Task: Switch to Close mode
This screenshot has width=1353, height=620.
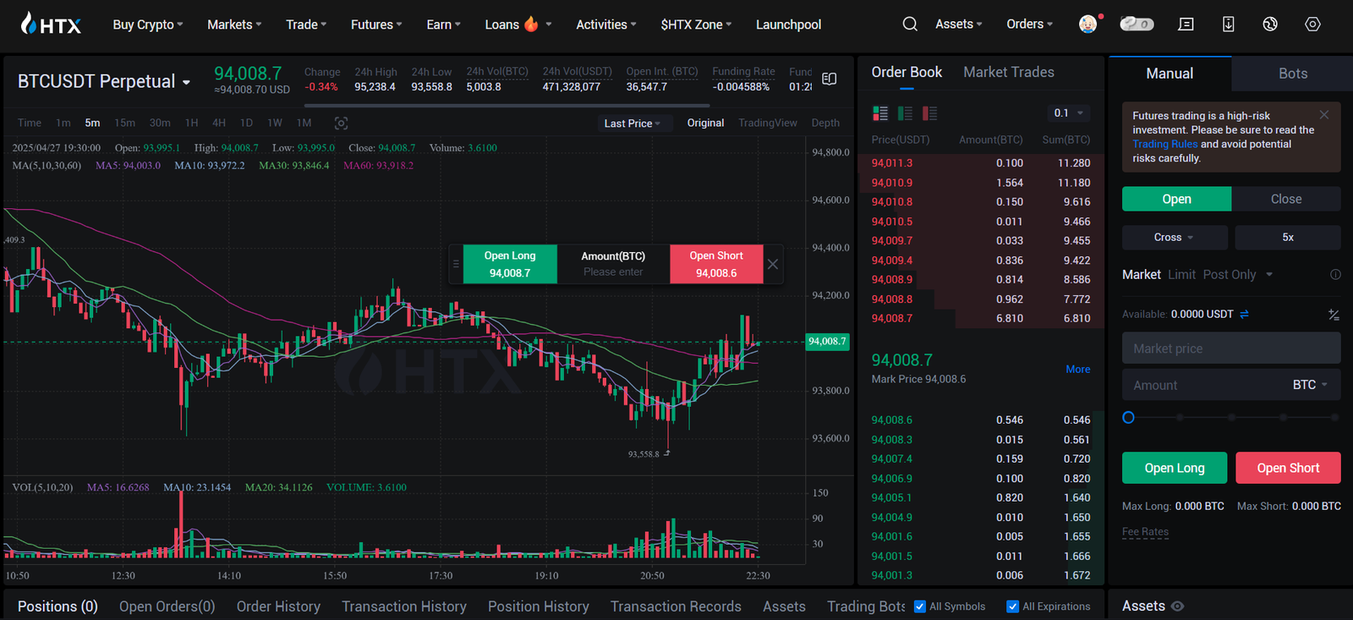Action: [1286, 199]
